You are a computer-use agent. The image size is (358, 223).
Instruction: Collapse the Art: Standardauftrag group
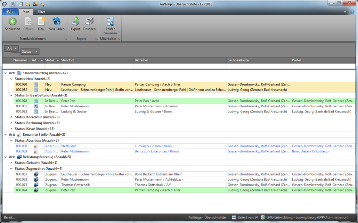(6, 73)
